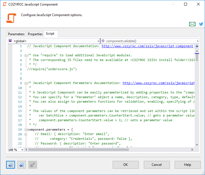
Task: Collapse component.parameters block at line 19
Action: 26,130
